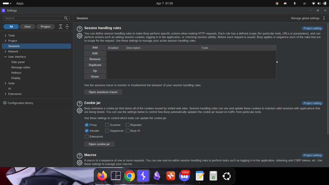Image resolution: width=329 pixels, height=185 pixels.
Task: Open Cookie jar gear options icon
Action: click(80, 110)
